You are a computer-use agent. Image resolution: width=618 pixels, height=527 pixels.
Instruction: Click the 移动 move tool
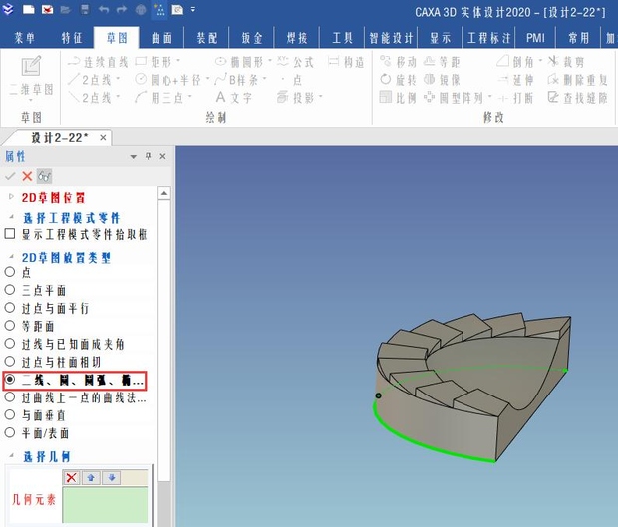point(398,62)
